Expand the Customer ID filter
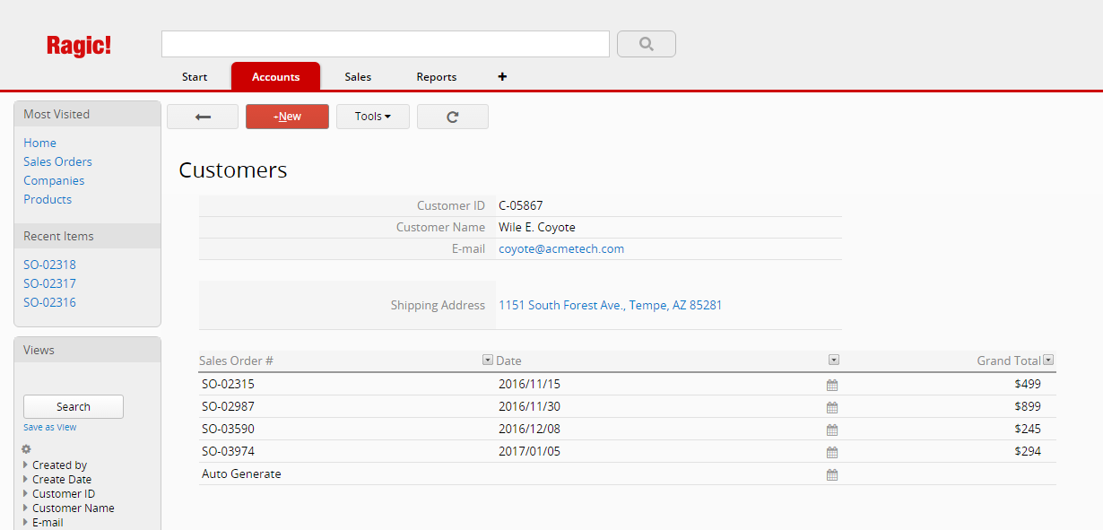This screenshot has height=530, width=1103. 63,493
